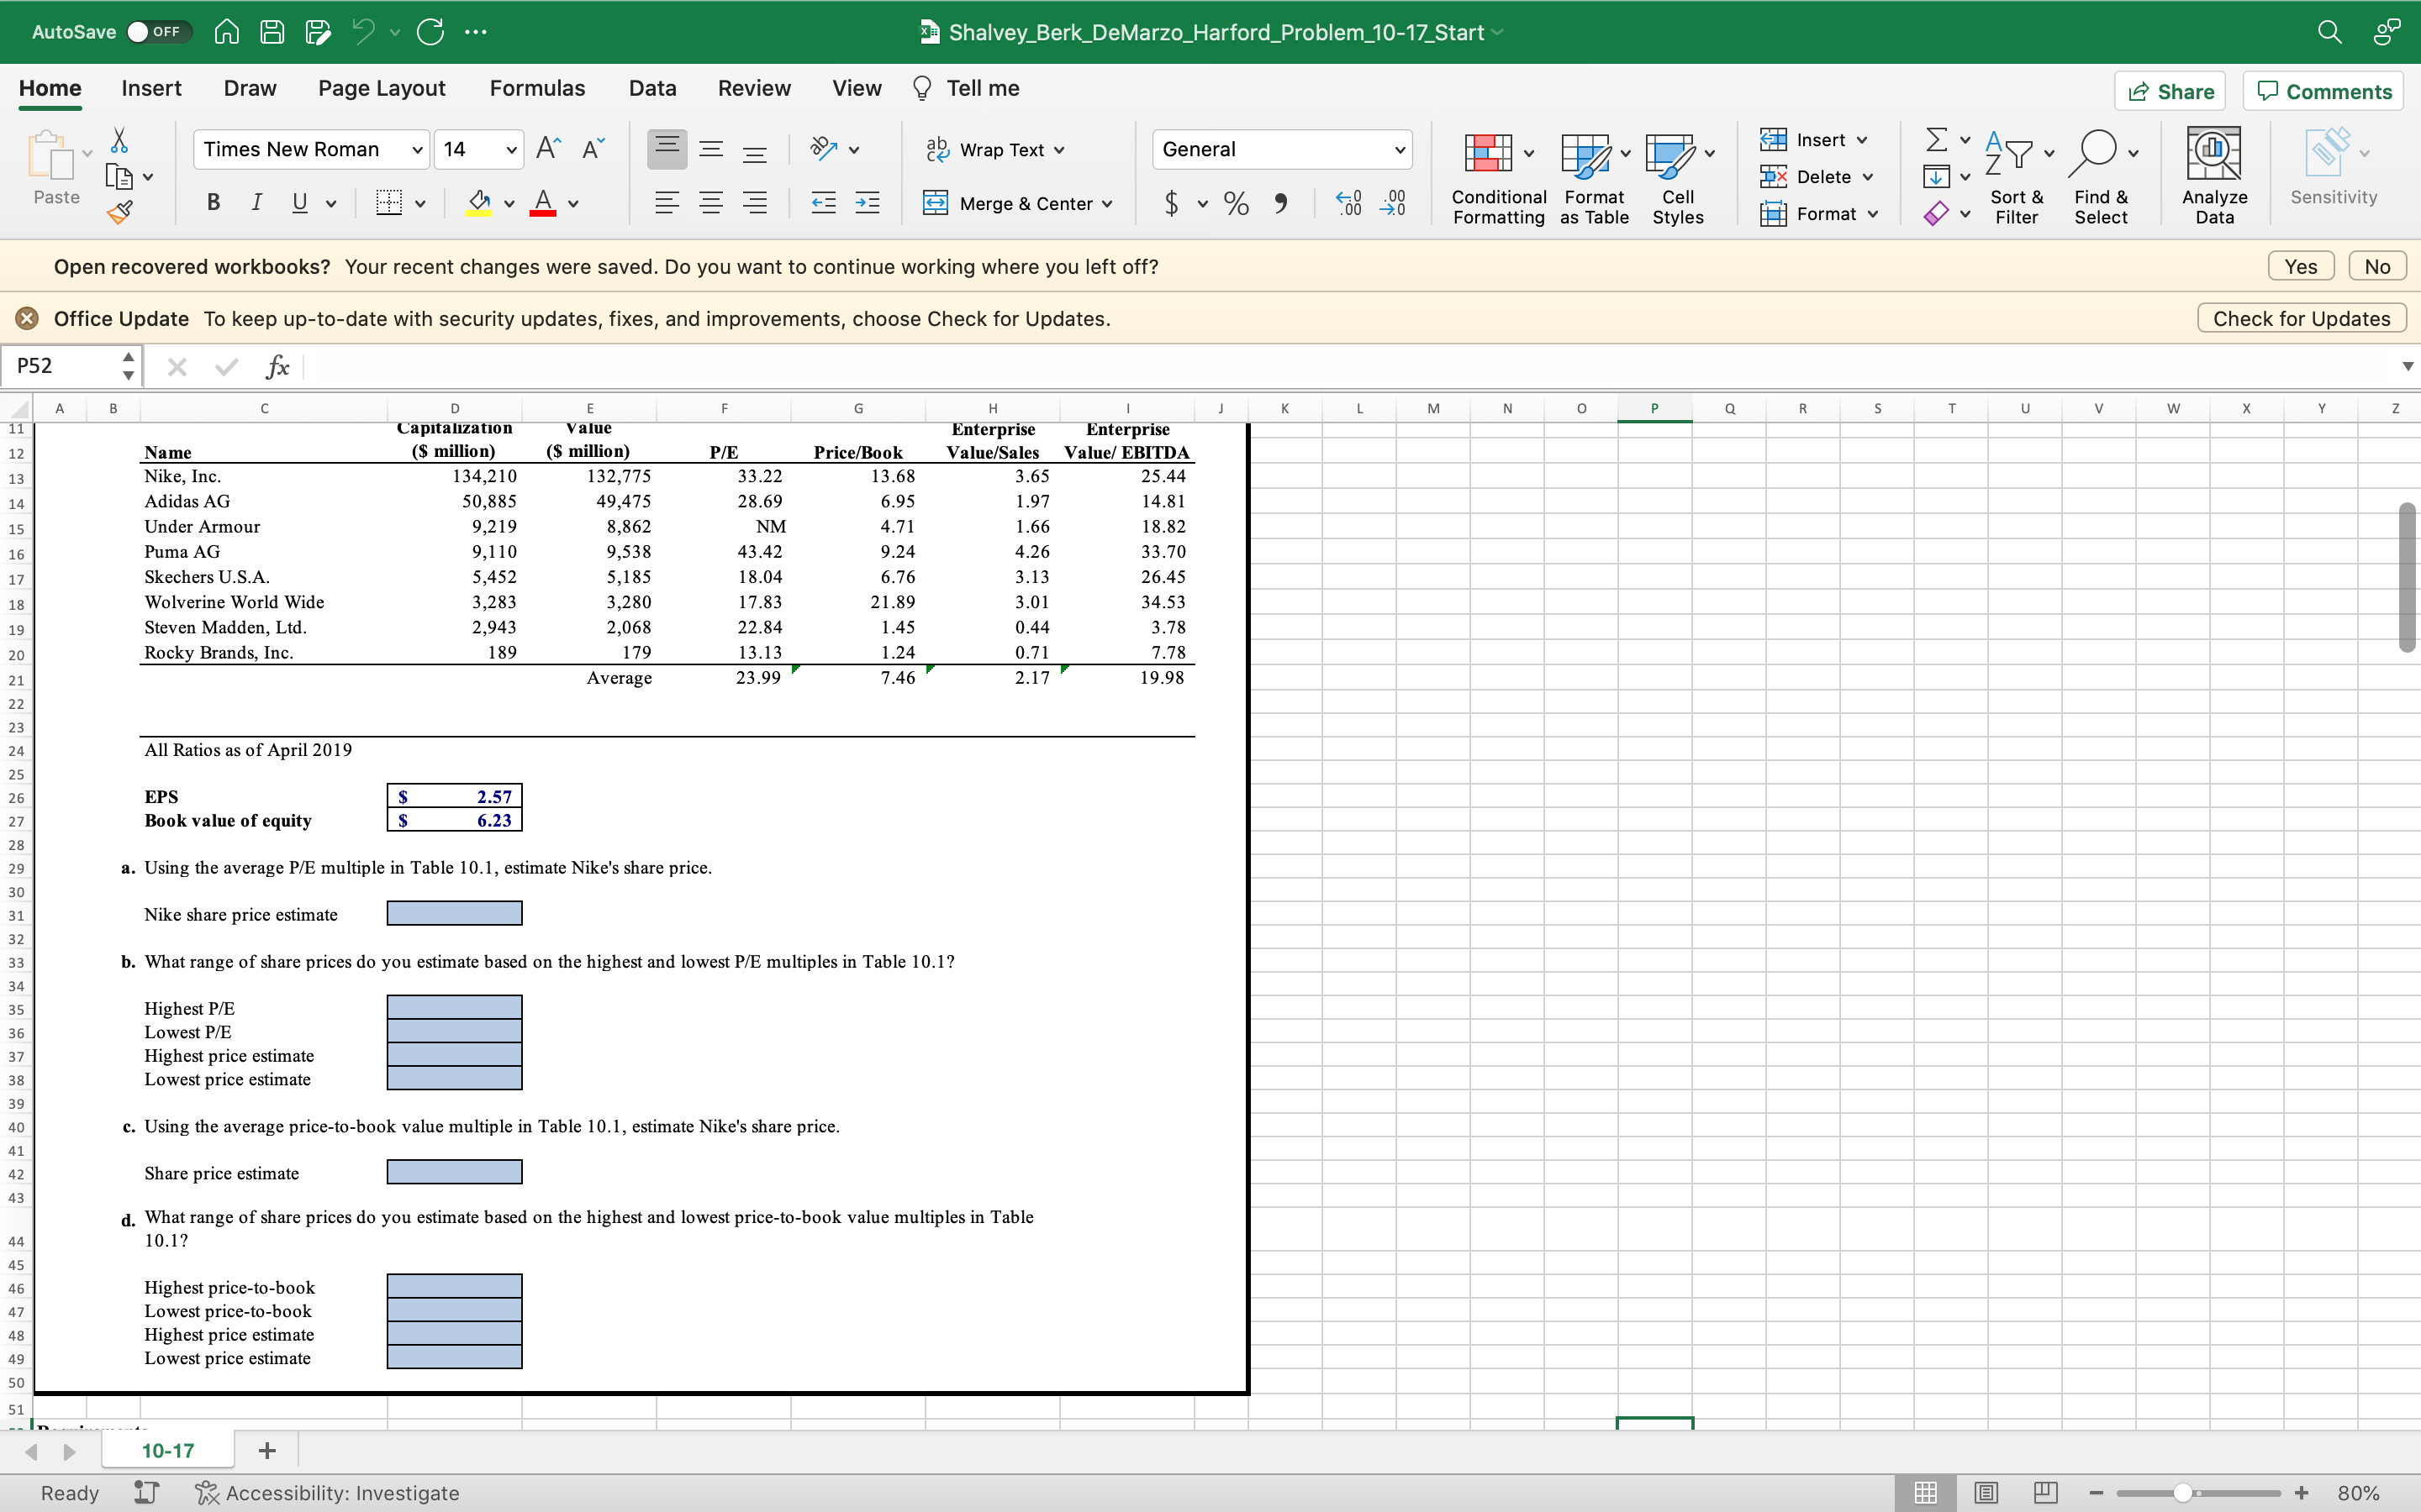This screenshot has height=1512, width=2421.
Task: Select the 10-17 sheet tab
Action: (166, 1449)
